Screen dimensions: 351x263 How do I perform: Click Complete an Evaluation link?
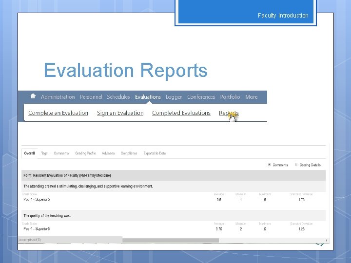(x=58, y=113)
